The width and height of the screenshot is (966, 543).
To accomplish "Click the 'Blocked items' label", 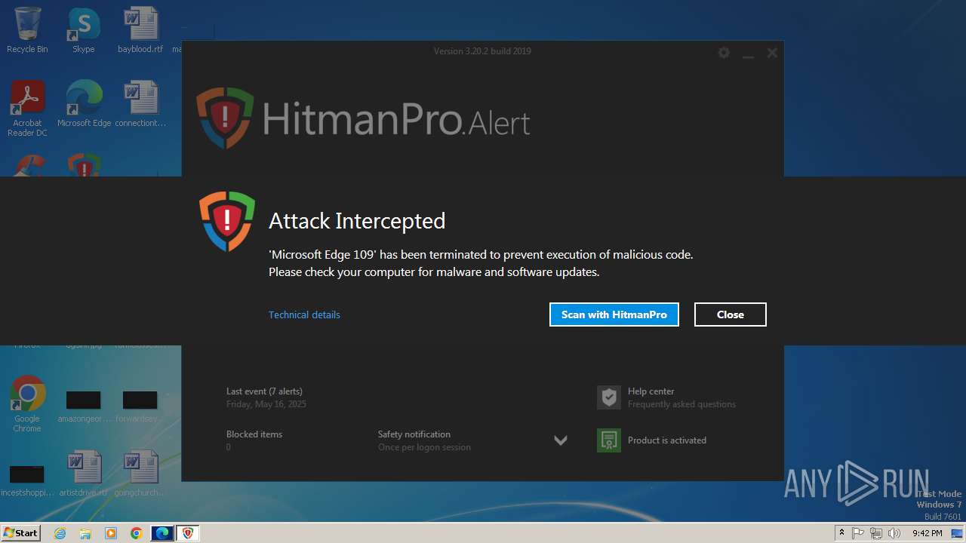I will [x=254, y=434].
